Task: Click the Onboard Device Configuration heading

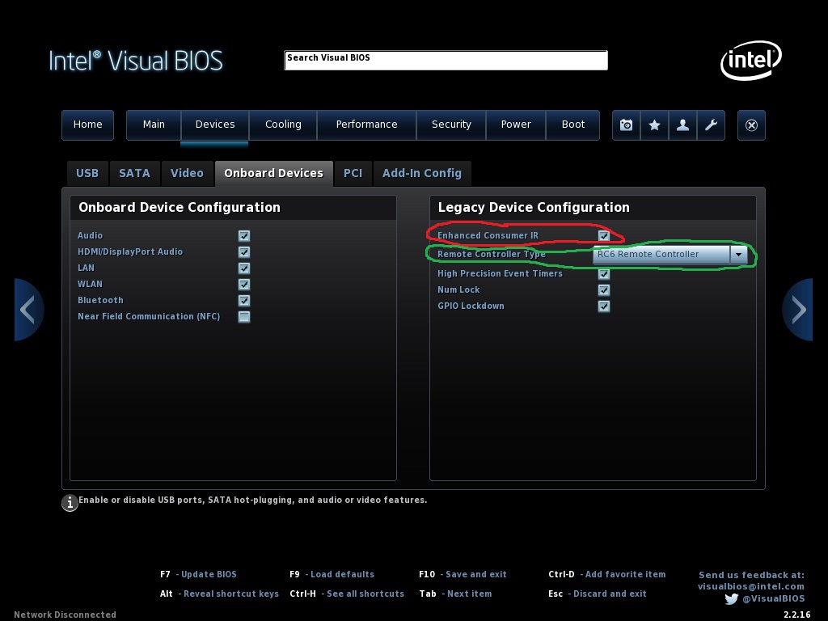Action: [x=180, y=208]
